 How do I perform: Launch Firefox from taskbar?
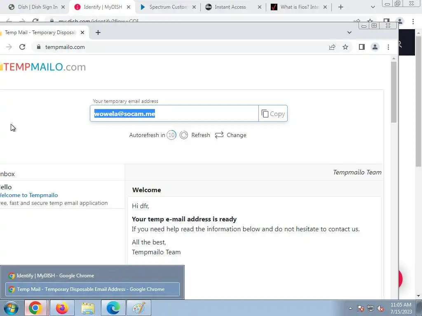[x=62, y=308]
